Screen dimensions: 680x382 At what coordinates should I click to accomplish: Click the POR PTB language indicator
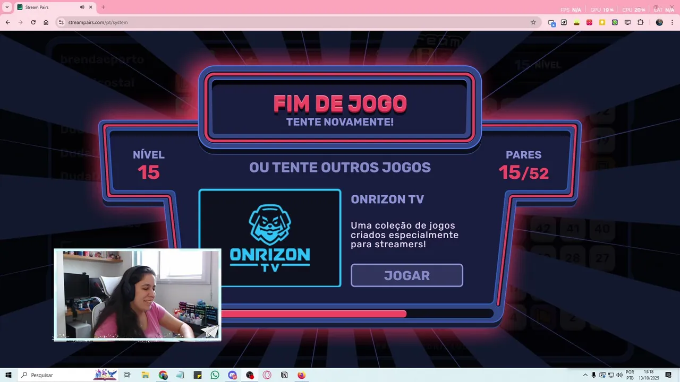630,375
